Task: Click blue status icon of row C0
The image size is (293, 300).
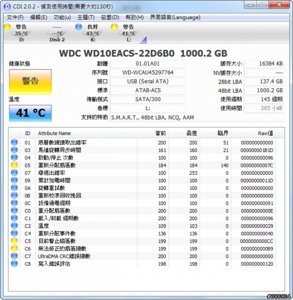Action: pos(14,211)
